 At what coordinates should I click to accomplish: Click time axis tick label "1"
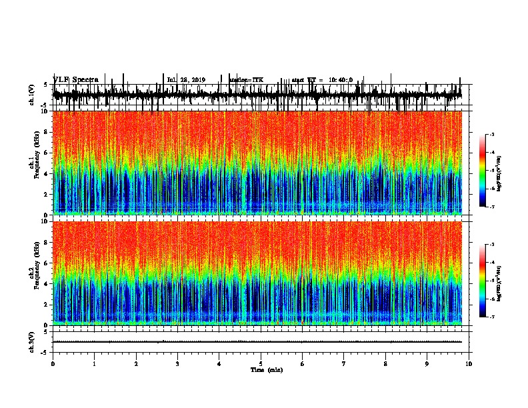click(x=94, y=364)
